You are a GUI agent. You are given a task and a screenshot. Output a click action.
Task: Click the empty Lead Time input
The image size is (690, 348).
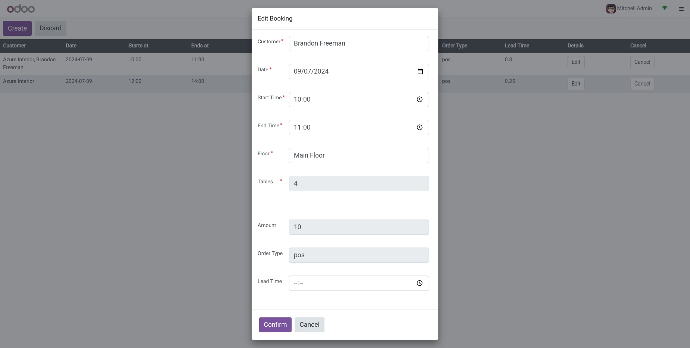click(x=351, y=283)
